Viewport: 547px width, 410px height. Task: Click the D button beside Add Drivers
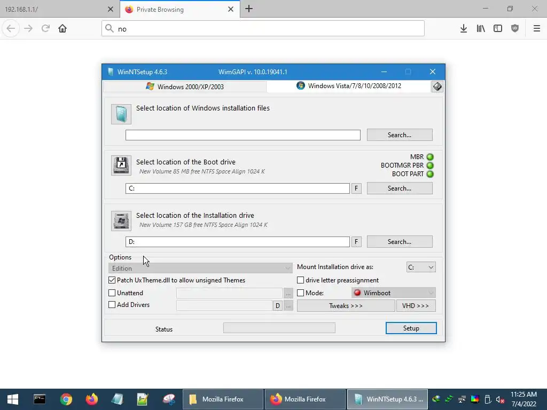click(277, 306)
